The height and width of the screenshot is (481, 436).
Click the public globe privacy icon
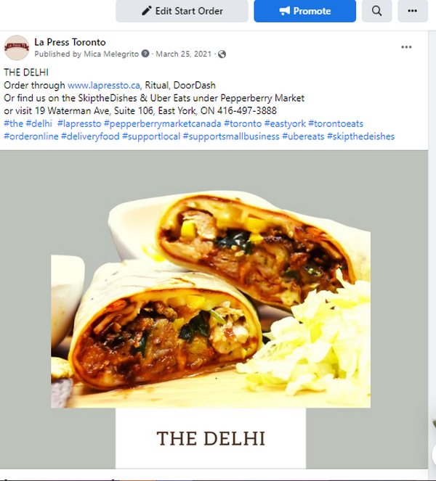tap(222, 54)
